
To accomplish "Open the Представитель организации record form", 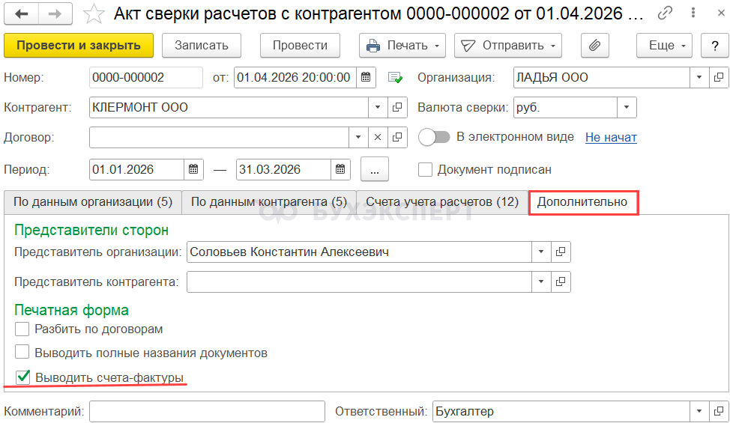I will [x=561, y=252].
